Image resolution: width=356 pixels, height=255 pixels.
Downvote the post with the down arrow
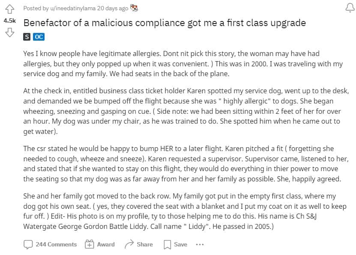(9, 33)
